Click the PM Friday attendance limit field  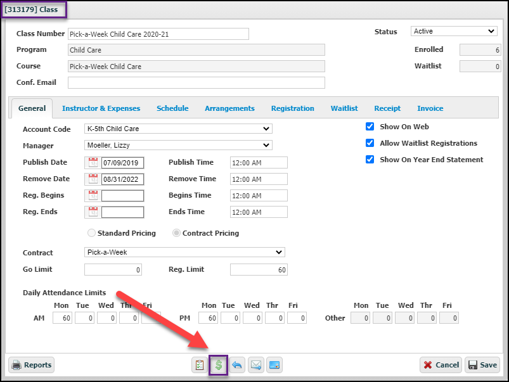click(x=297, y=318)
